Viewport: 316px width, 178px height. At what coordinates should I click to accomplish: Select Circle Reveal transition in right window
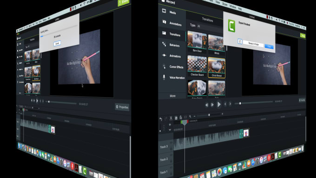217,67
